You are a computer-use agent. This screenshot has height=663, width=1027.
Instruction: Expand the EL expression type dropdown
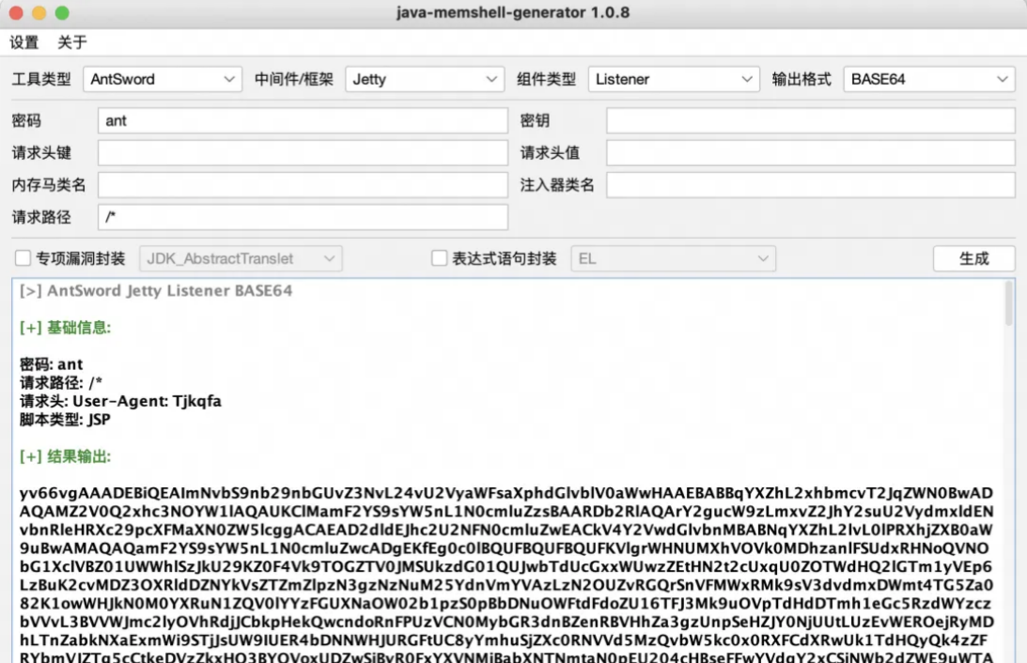coord(674,258)
